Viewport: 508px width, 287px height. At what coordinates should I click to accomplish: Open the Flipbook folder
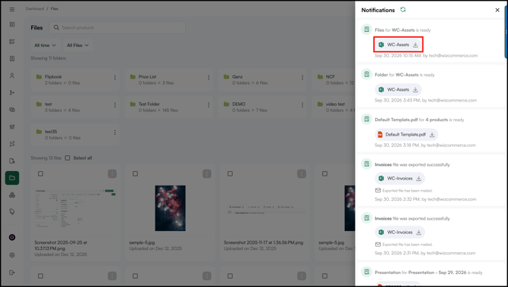tap(74, 80)
